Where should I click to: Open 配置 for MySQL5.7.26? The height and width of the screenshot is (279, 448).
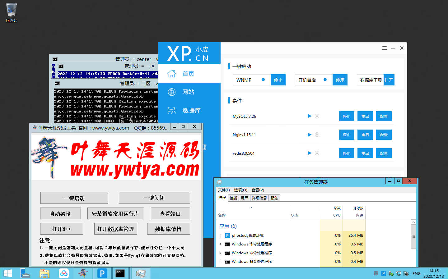point(384,116)
